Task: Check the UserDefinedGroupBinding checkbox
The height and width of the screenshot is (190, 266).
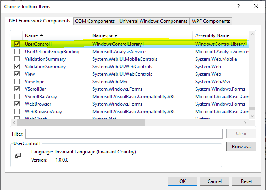Action: 17,51
